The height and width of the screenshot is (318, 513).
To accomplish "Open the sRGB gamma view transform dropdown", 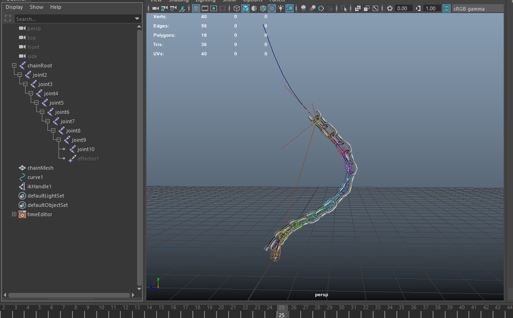I will click(x=478, y=9).
